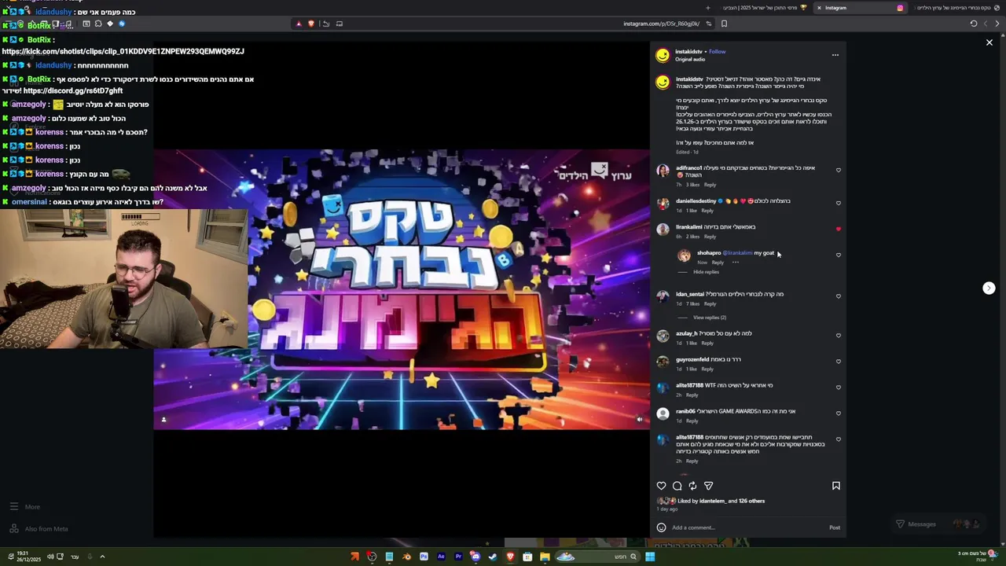The width and height of the screenshot is (1006, 566).
Task: Switch to the Instagram browser tab
Action: (x=861, y=8)
